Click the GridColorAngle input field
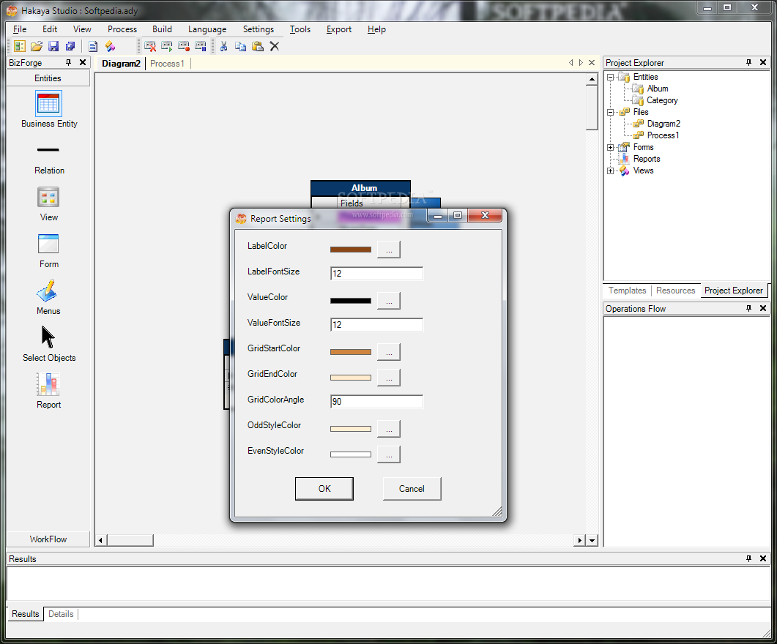 pyautogui.click(x=376, y=402)
